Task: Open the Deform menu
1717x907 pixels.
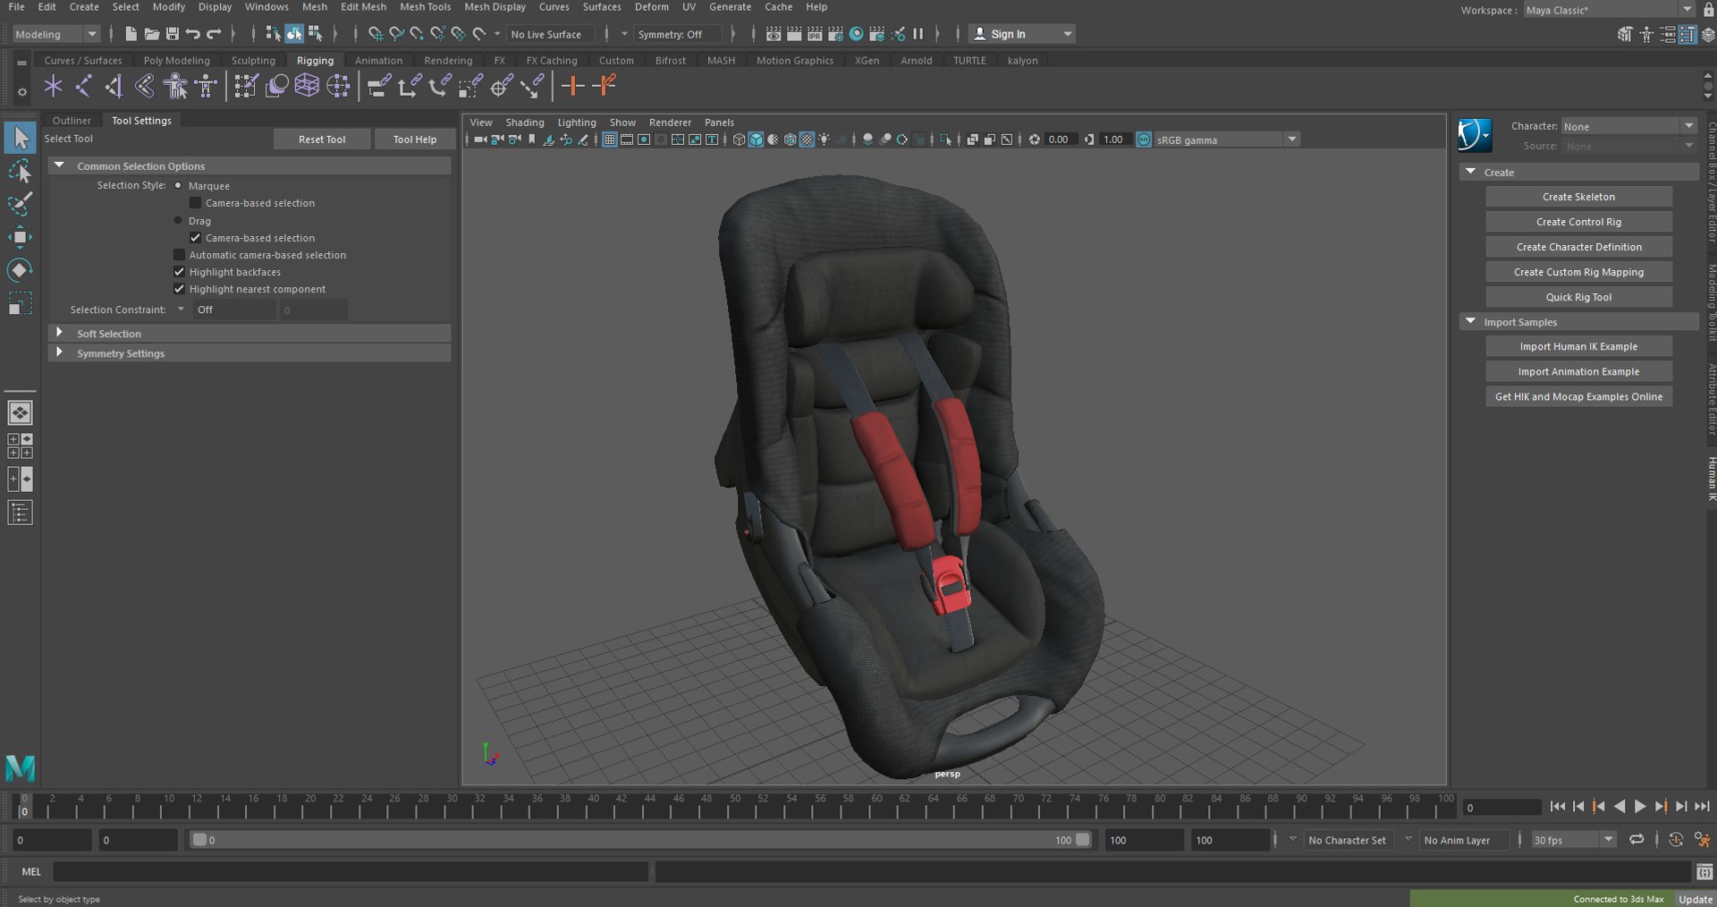Action: [651, 7]
